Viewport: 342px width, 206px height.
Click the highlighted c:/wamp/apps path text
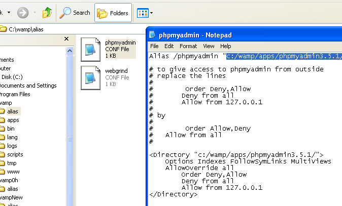tap(284, 56)
